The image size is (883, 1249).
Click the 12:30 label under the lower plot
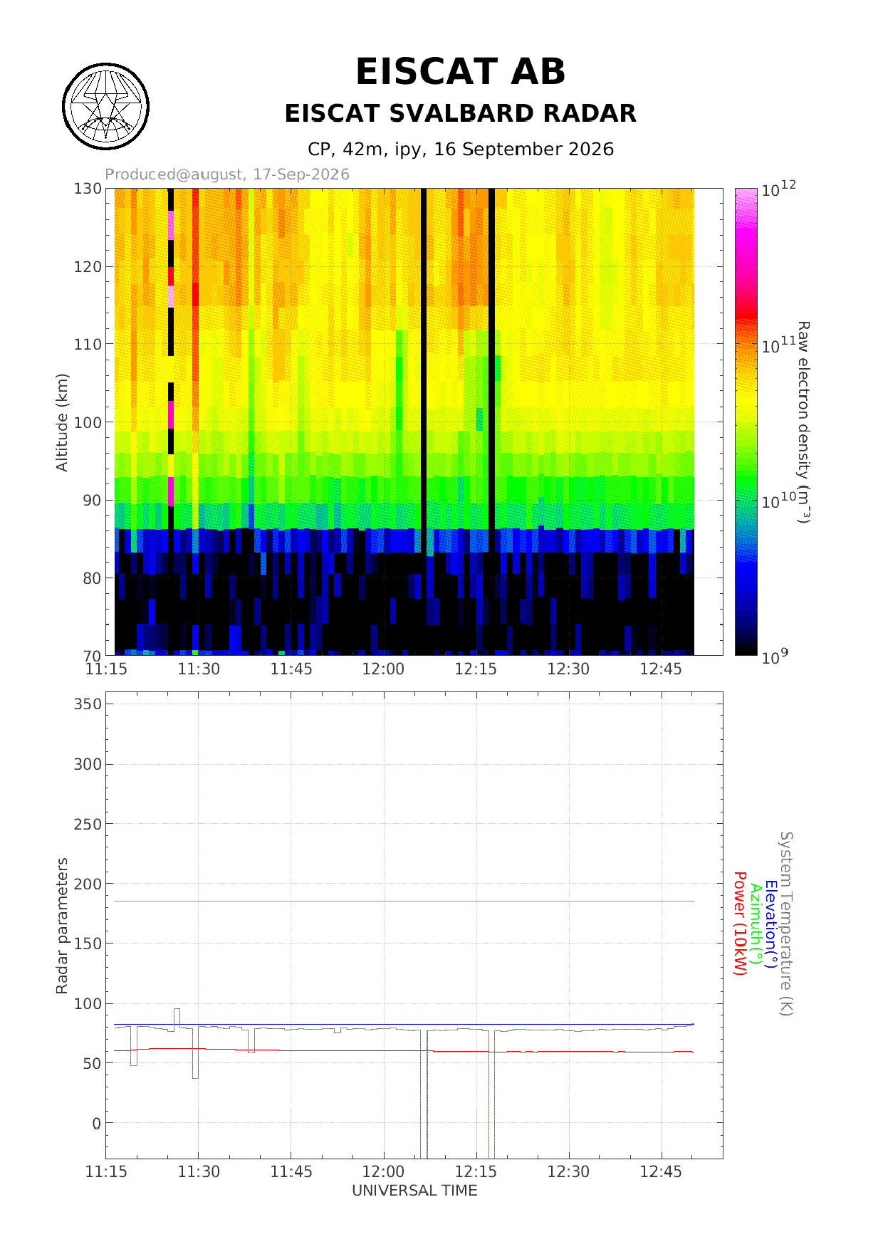tap(568, 1171)
